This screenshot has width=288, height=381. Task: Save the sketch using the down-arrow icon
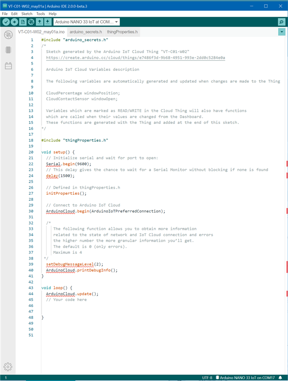(47, 22)
